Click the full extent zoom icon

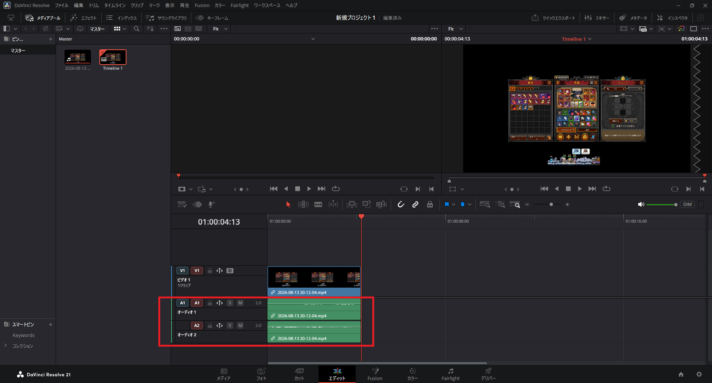pos(485,204)
